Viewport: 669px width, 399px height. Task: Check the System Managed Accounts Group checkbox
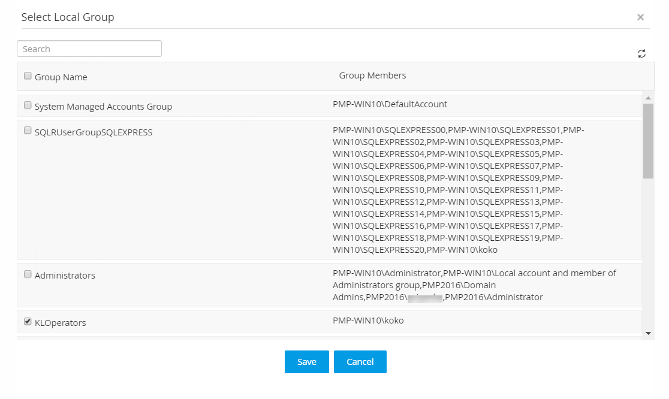tap(28, 105)
